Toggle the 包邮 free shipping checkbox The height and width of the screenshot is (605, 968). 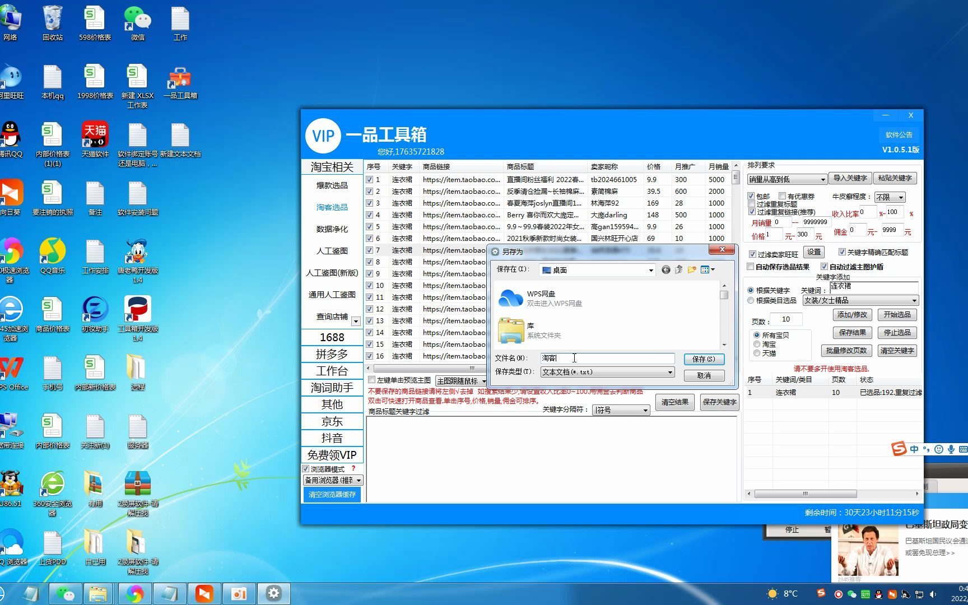point(751,196)
